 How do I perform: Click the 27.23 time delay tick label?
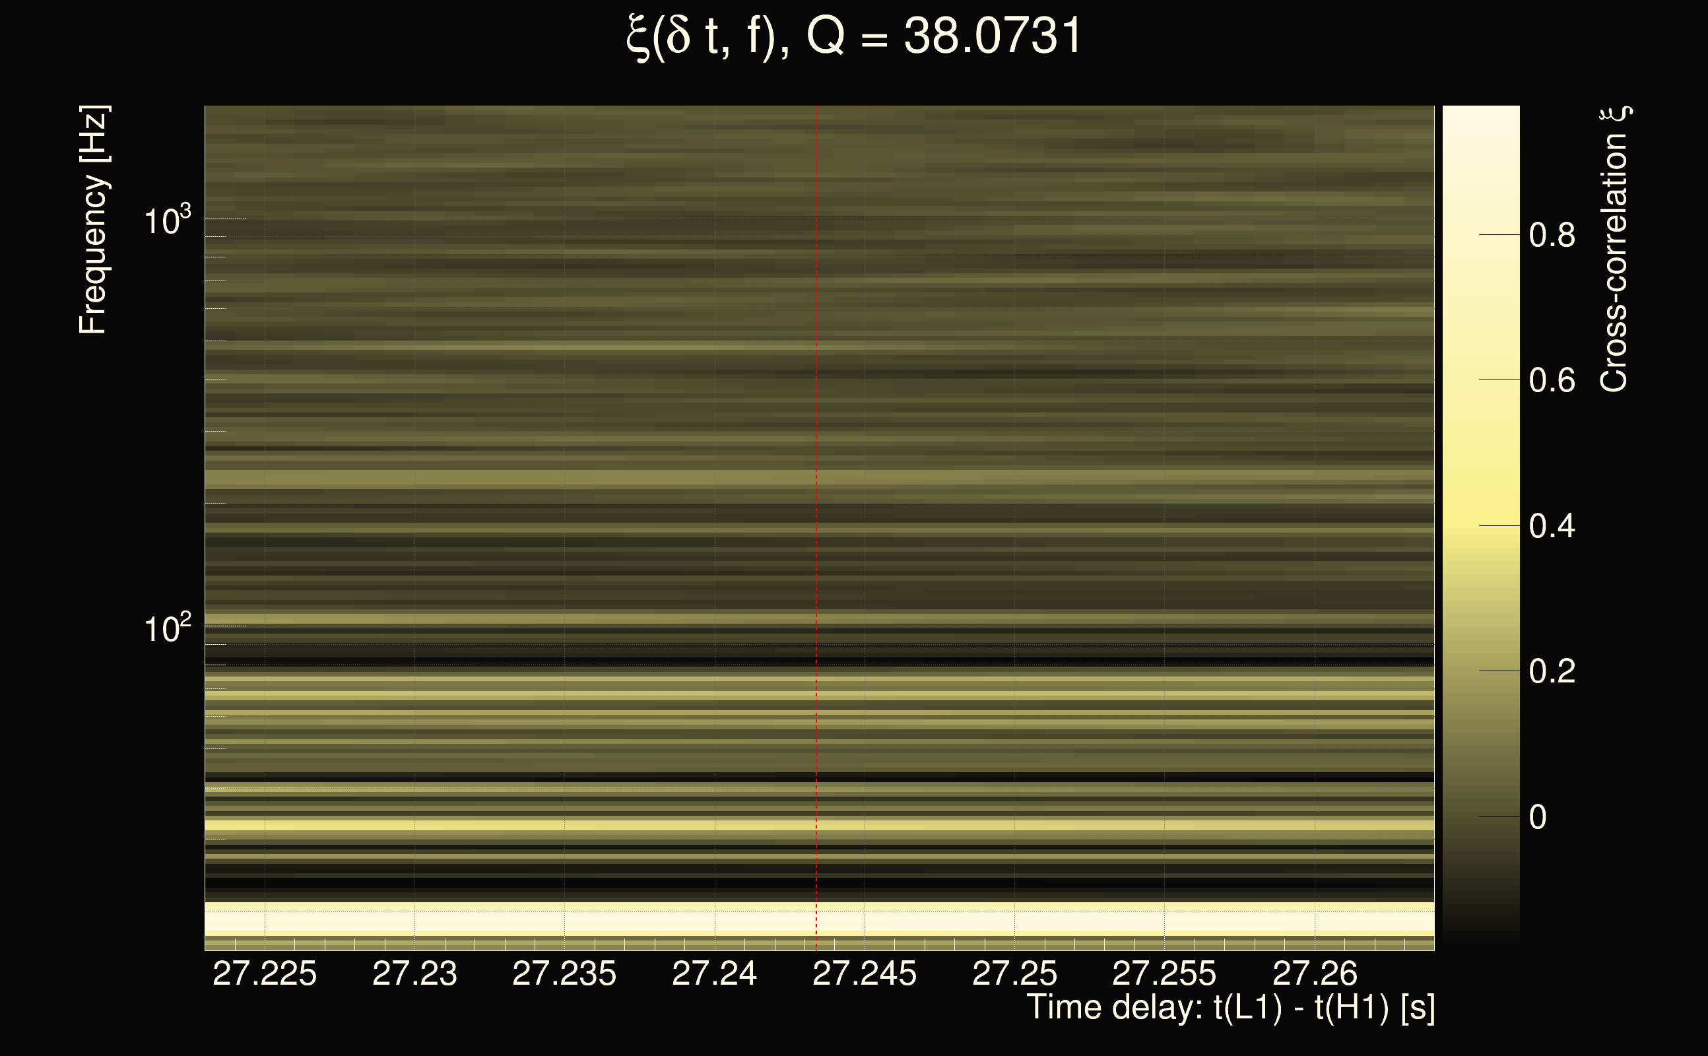point(414,973)
